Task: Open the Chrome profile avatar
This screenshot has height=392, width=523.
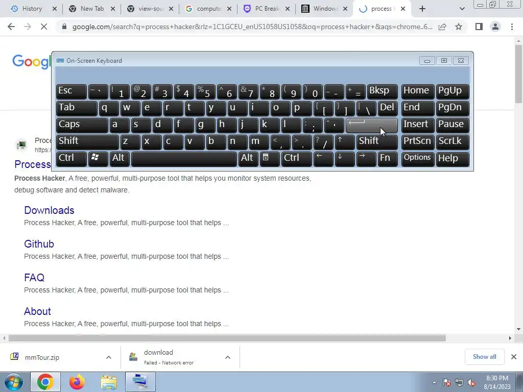Action: (x=495, y=27)
